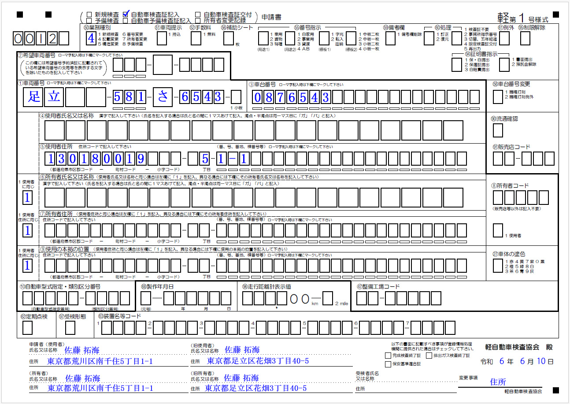The width and height of the screenshot is (570, 404).
Task: Tick the 保安基準適合証 checkbox
Action: click(x=388, y=364)
